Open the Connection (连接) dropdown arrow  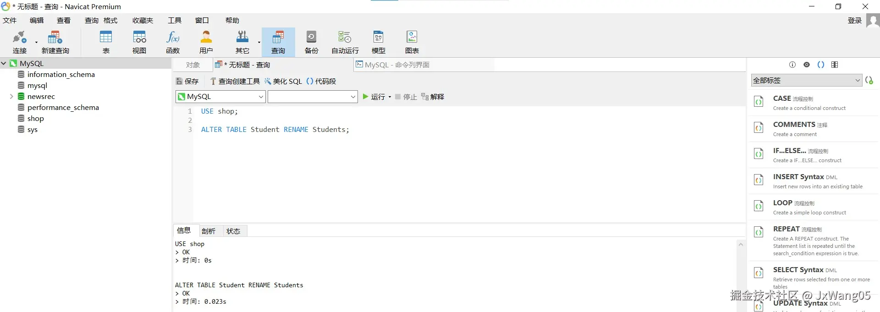click(x=36, y=43)
